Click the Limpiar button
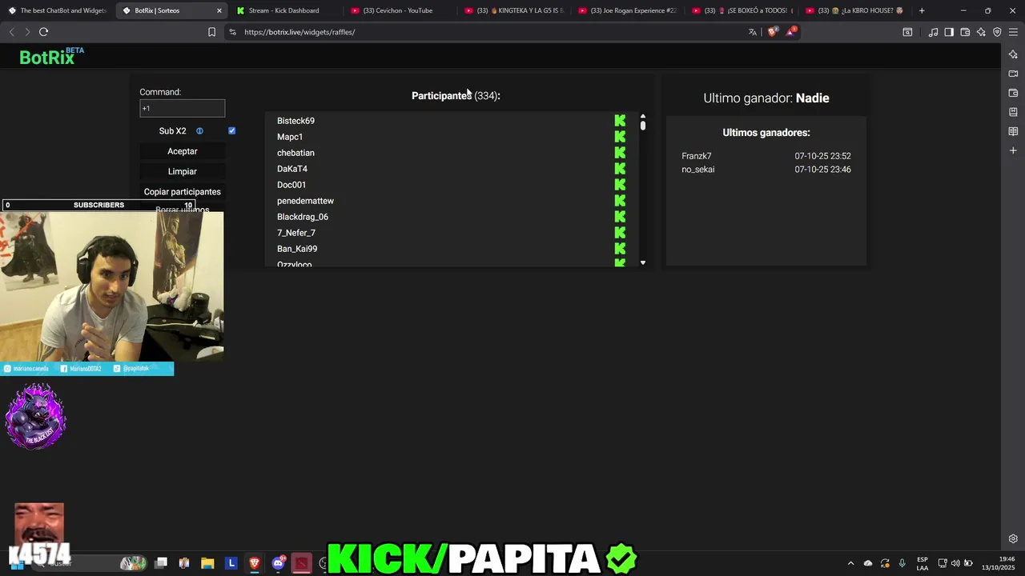Screen dimensions: 1025x576 pos(183,171)
